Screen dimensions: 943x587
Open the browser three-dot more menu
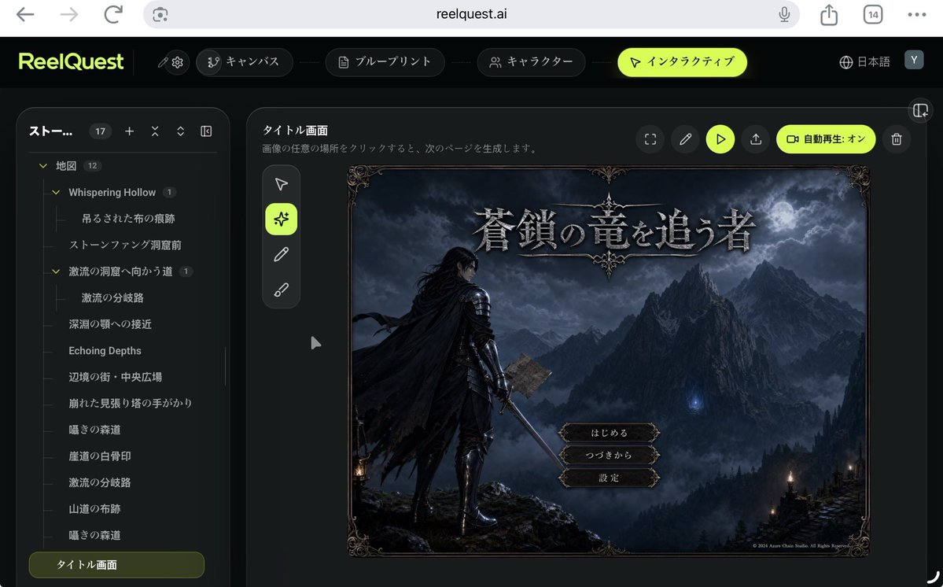coord(916,14)
